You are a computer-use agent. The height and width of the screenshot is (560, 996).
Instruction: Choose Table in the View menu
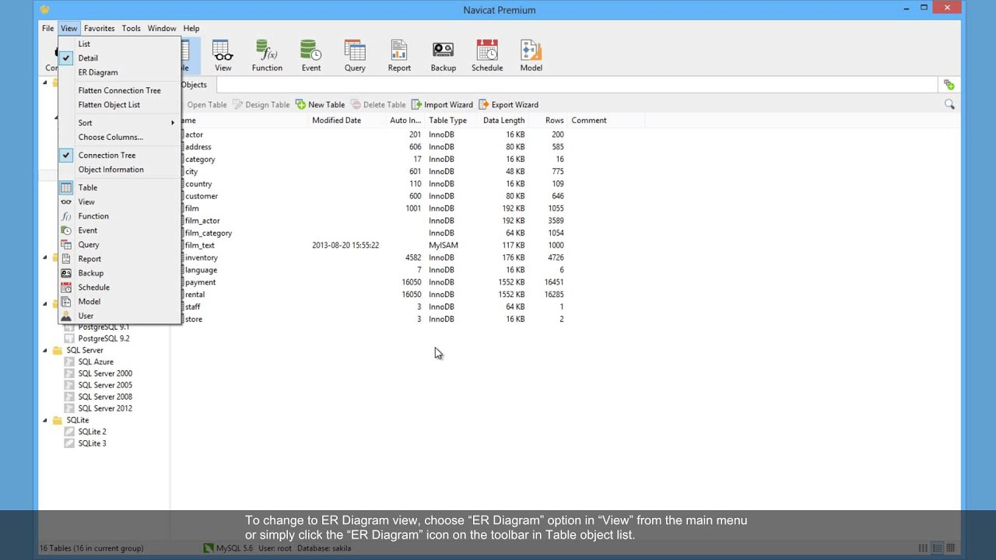tap(119, 187)
